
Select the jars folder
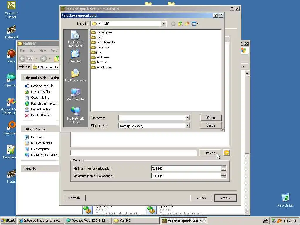coord(96,52)
